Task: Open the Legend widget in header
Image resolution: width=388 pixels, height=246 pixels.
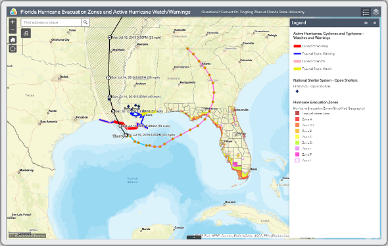Action: [x=366, y=12]
